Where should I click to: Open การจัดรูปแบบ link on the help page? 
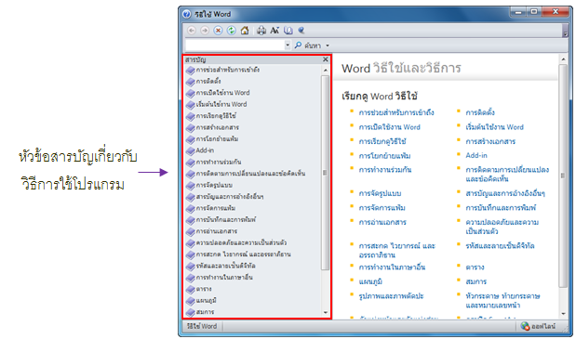[x=380, y=193]
